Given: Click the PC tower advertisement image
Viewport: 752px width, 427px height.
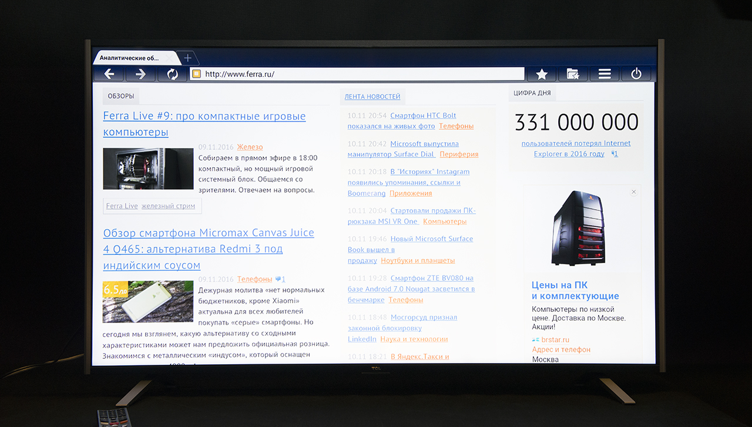Looking at the screenshot, I should (x=579, y=229).
